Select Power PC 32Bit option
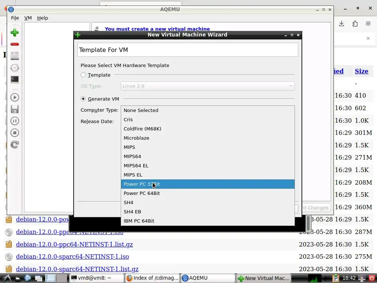The image size is (377, 283). 208,184
